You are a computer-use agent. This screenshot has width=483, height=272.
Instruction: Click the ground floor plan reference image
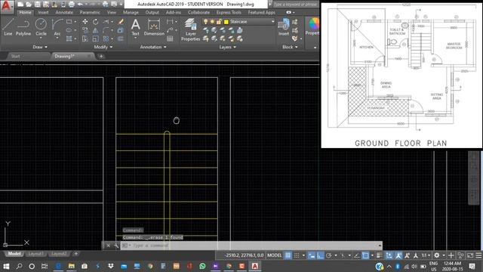pos(401,76)
